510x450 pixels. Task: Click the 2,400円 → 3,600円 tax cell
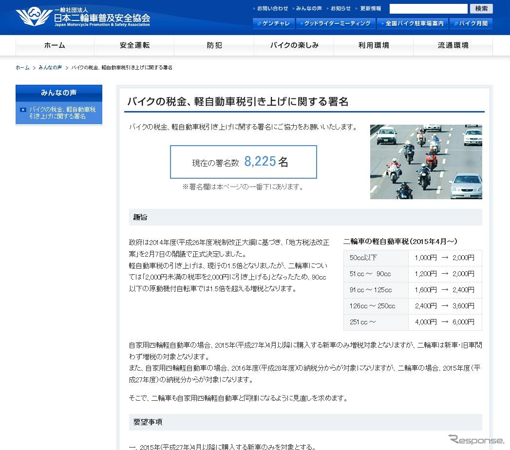445,306
